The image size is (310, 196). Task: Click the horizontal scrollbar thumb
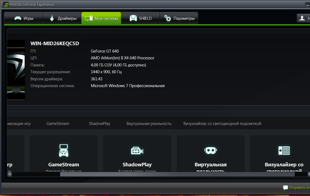[x=177, y=174]
